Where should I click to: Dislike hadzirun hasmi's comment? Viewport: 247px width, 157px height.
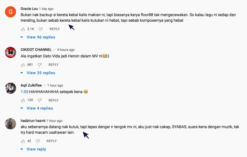[38, 141]
